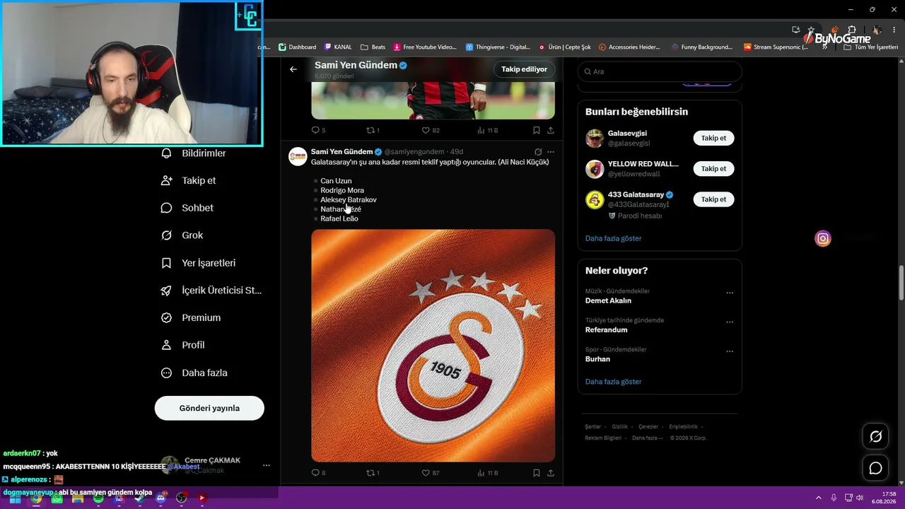Open the Beats bookmark folder

pos(373,47)
